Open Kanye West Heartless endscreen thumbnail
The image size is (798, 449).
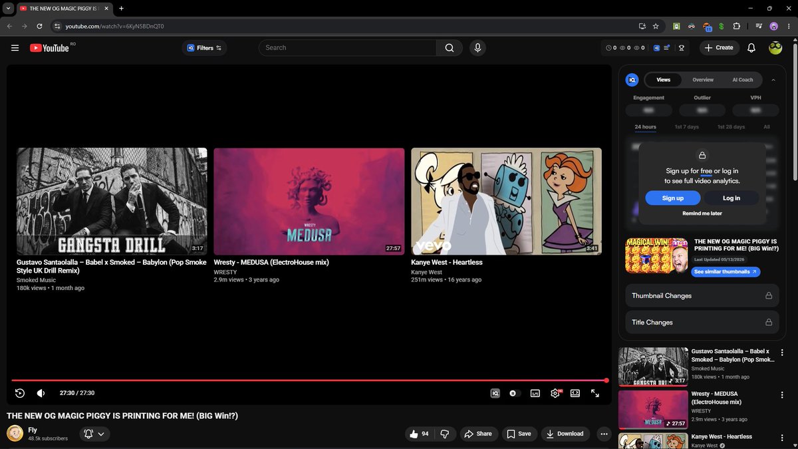click(506, 202)
